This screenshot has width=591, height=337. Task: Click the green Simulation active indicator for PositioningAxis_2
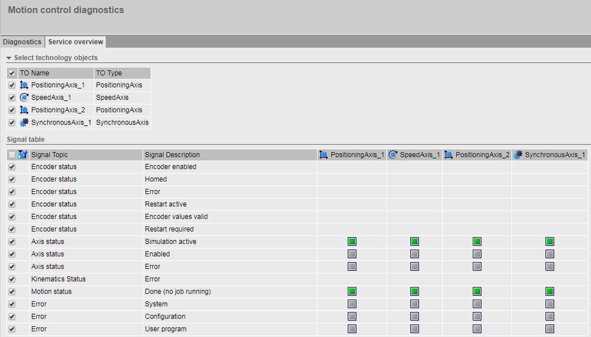coord(477,241)
